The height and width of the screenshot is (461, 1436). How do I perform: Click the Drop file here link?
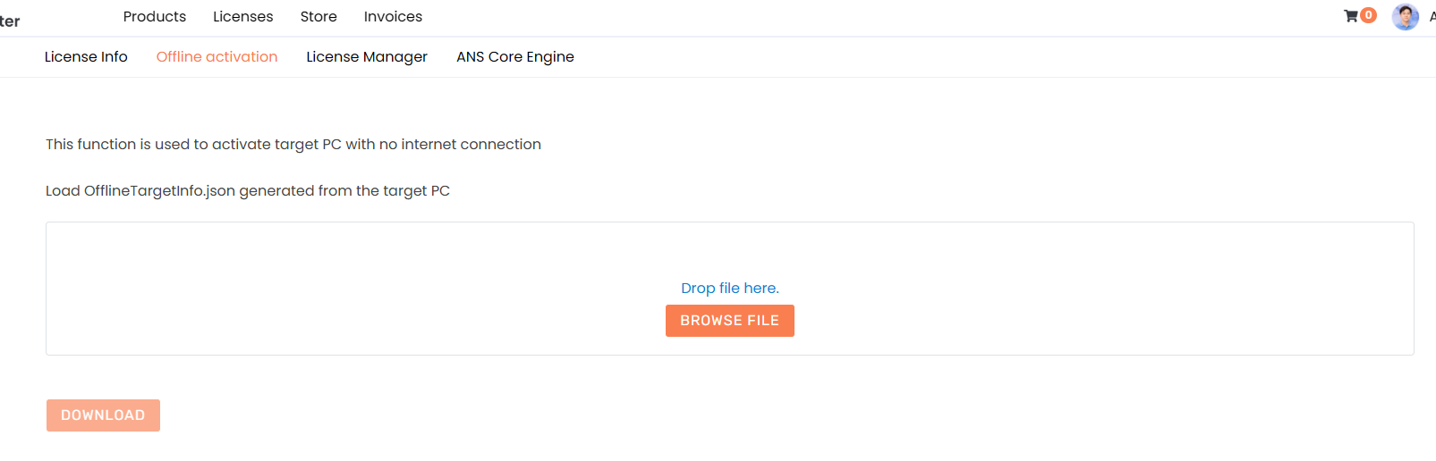[729, 288]
